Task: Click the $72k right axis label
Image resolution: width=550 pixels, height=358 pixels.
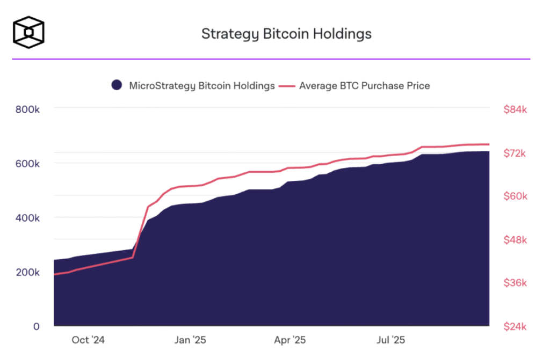Action: pyautogui.click(x=515, y=153)
